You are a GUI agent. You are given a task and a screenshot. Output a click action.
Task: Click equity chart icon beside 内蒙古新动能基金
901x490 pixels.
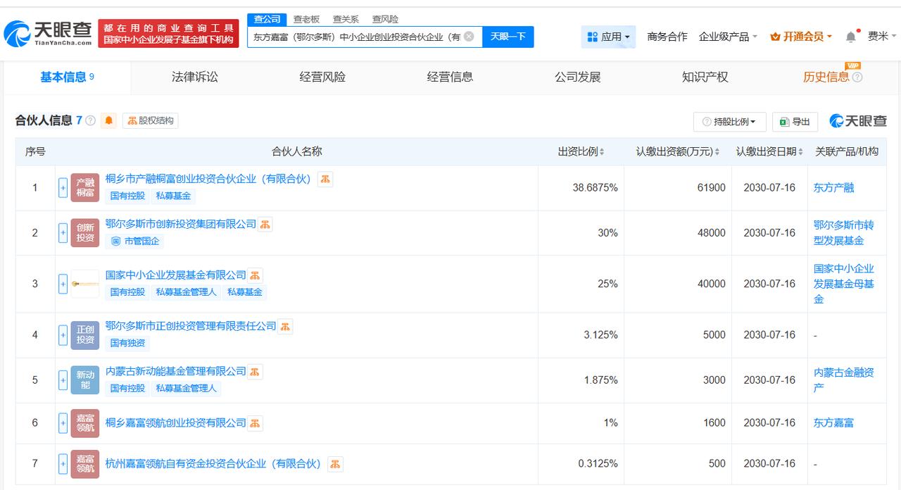(x=255, y=372)
